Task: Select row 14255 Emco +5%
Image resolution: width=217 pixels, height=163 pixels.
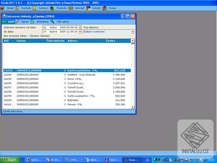Action: 67,79
